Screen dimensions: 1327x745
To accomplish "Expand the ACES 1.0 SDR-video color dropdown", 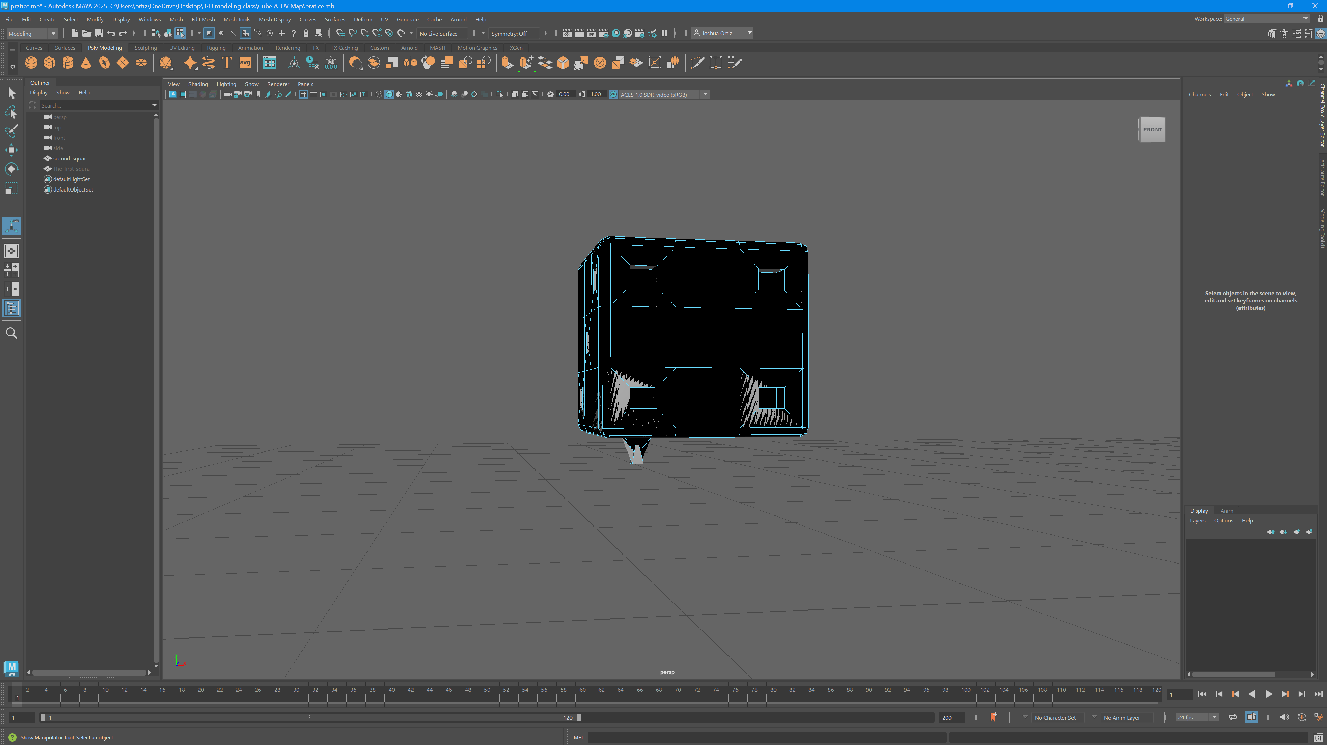I will pyautogui.click(x=705, y=94).
